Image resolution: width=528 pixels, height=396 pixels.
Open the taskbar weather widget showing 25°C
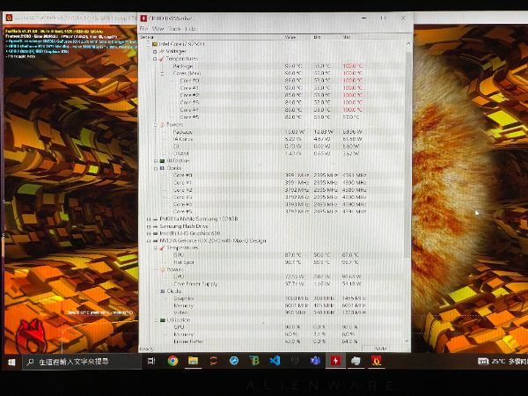(x=502, y=362)
